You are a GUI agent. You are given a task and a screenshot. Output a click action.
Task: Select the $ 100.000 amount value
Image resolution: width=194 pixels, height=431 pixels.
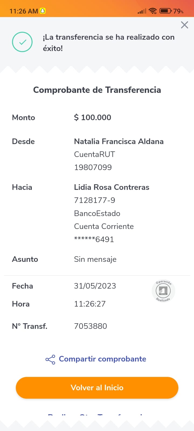[92, 117]
